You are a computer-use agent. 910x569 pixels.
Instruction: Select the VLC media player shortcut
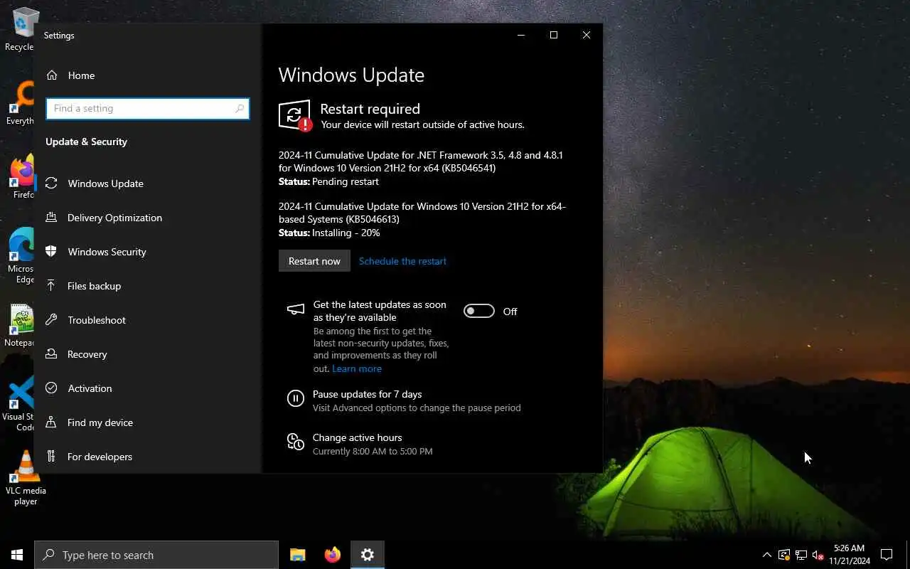click(x=26, y=478)
